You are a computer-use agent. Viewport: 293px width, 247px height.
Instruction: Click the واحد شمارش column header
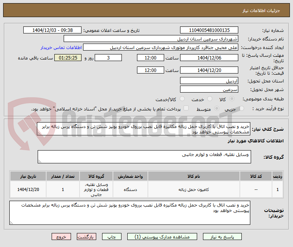pos(130,176)
